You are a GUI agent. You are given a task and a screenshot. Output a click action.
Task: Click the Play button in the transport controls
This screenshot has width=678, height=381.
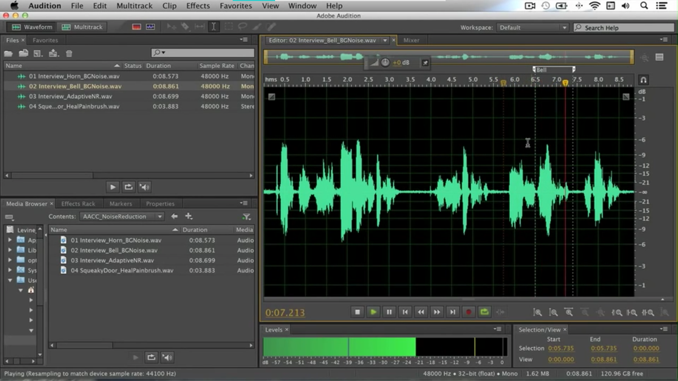tap(373, 312)
